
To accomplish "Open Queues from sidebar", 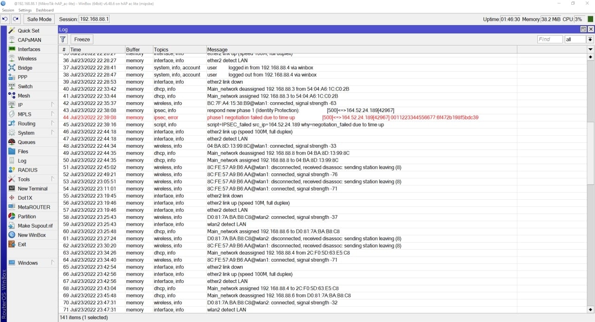I will point(26,142).
